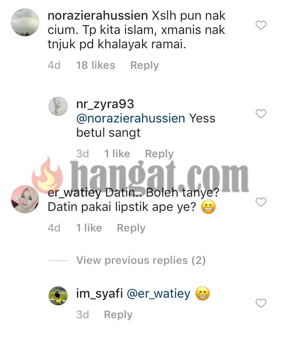Open im_syafi's profile avatar
Viewport: 286px width, 341px height.
[58, 296]
